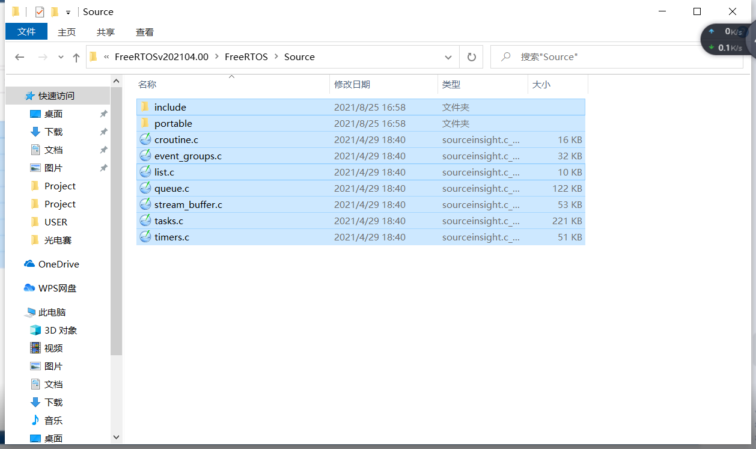Open the recent locations dropdown arrow

point(61,57)
